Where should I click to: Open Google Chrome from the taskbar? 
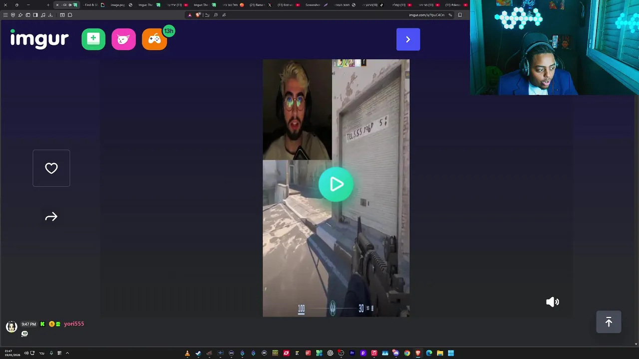point(407,353)
